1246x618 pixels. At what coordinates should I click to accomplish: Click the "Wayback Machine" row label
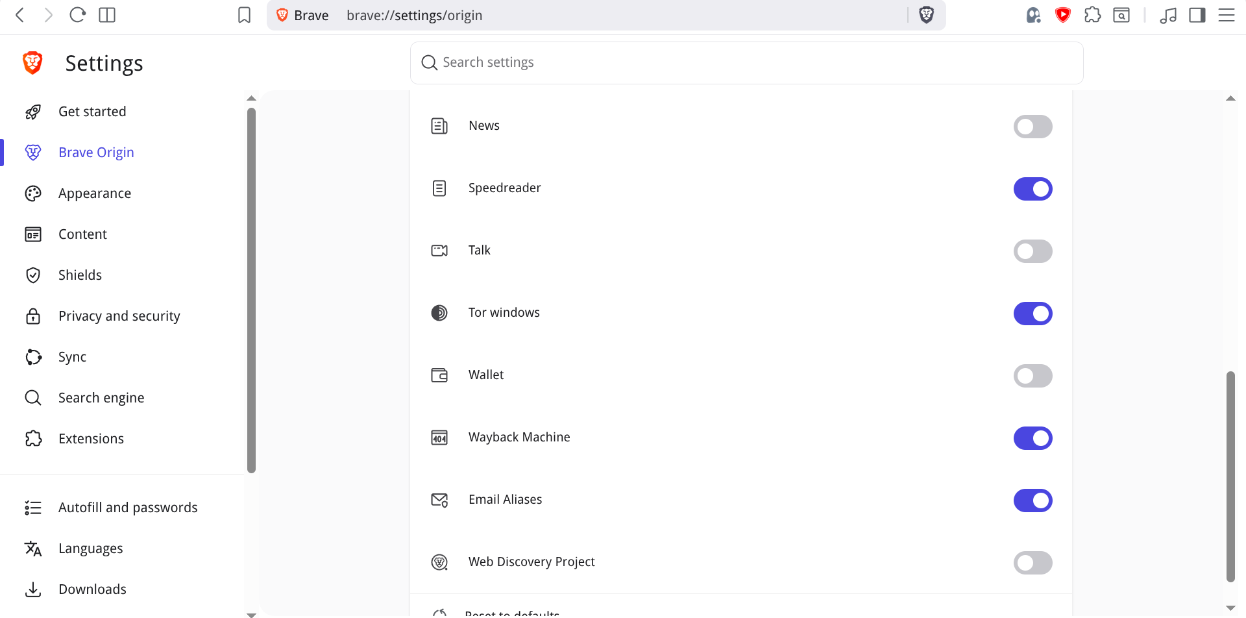(x=519, y=438)
